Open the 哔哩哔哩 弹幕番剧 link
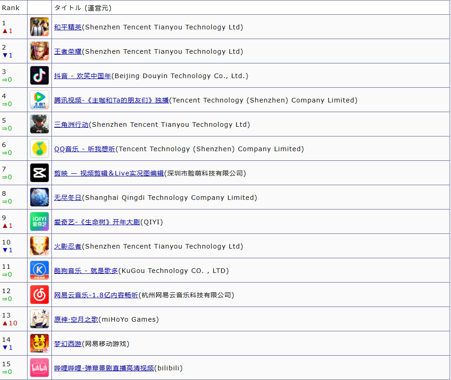 [104, 368]
